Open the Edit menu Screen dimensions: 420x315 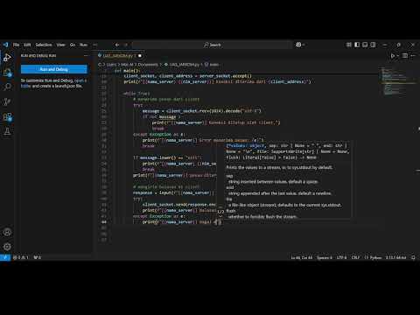click(27, 45)
